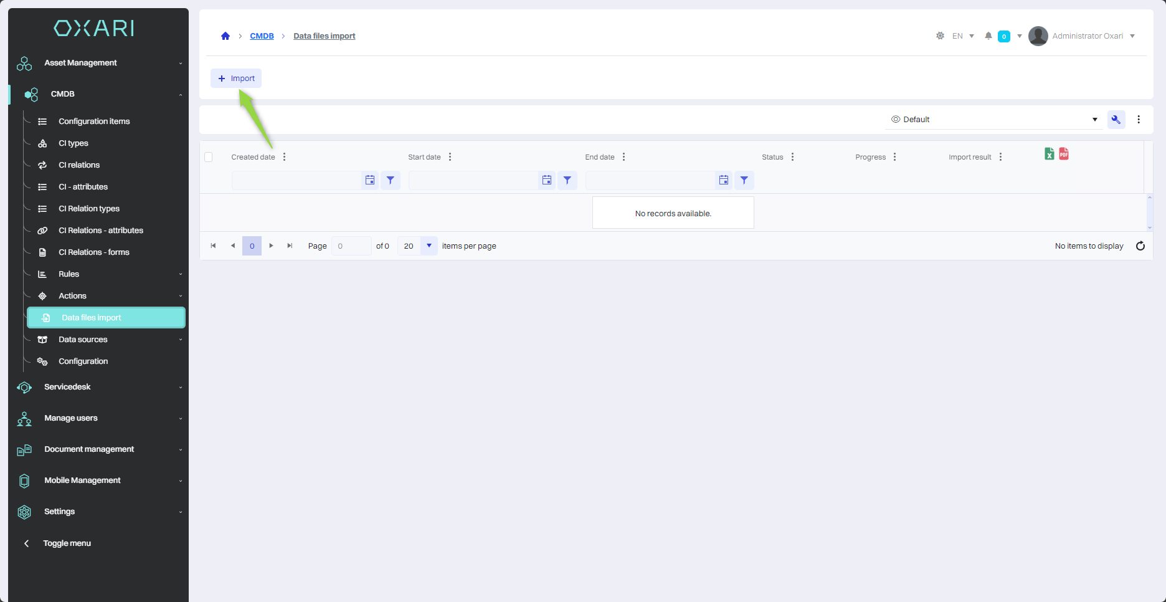Export table to PDF icon
The width and height of the screenshot is (1166, 602).
1064,154
